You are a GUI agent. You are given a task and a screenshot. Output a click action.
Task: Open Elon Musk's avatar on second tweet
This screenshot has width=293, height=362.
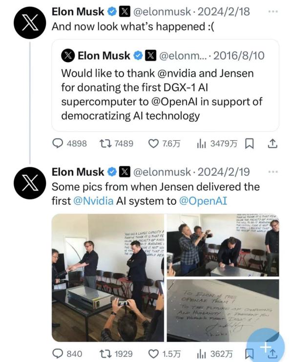(30, 183)
